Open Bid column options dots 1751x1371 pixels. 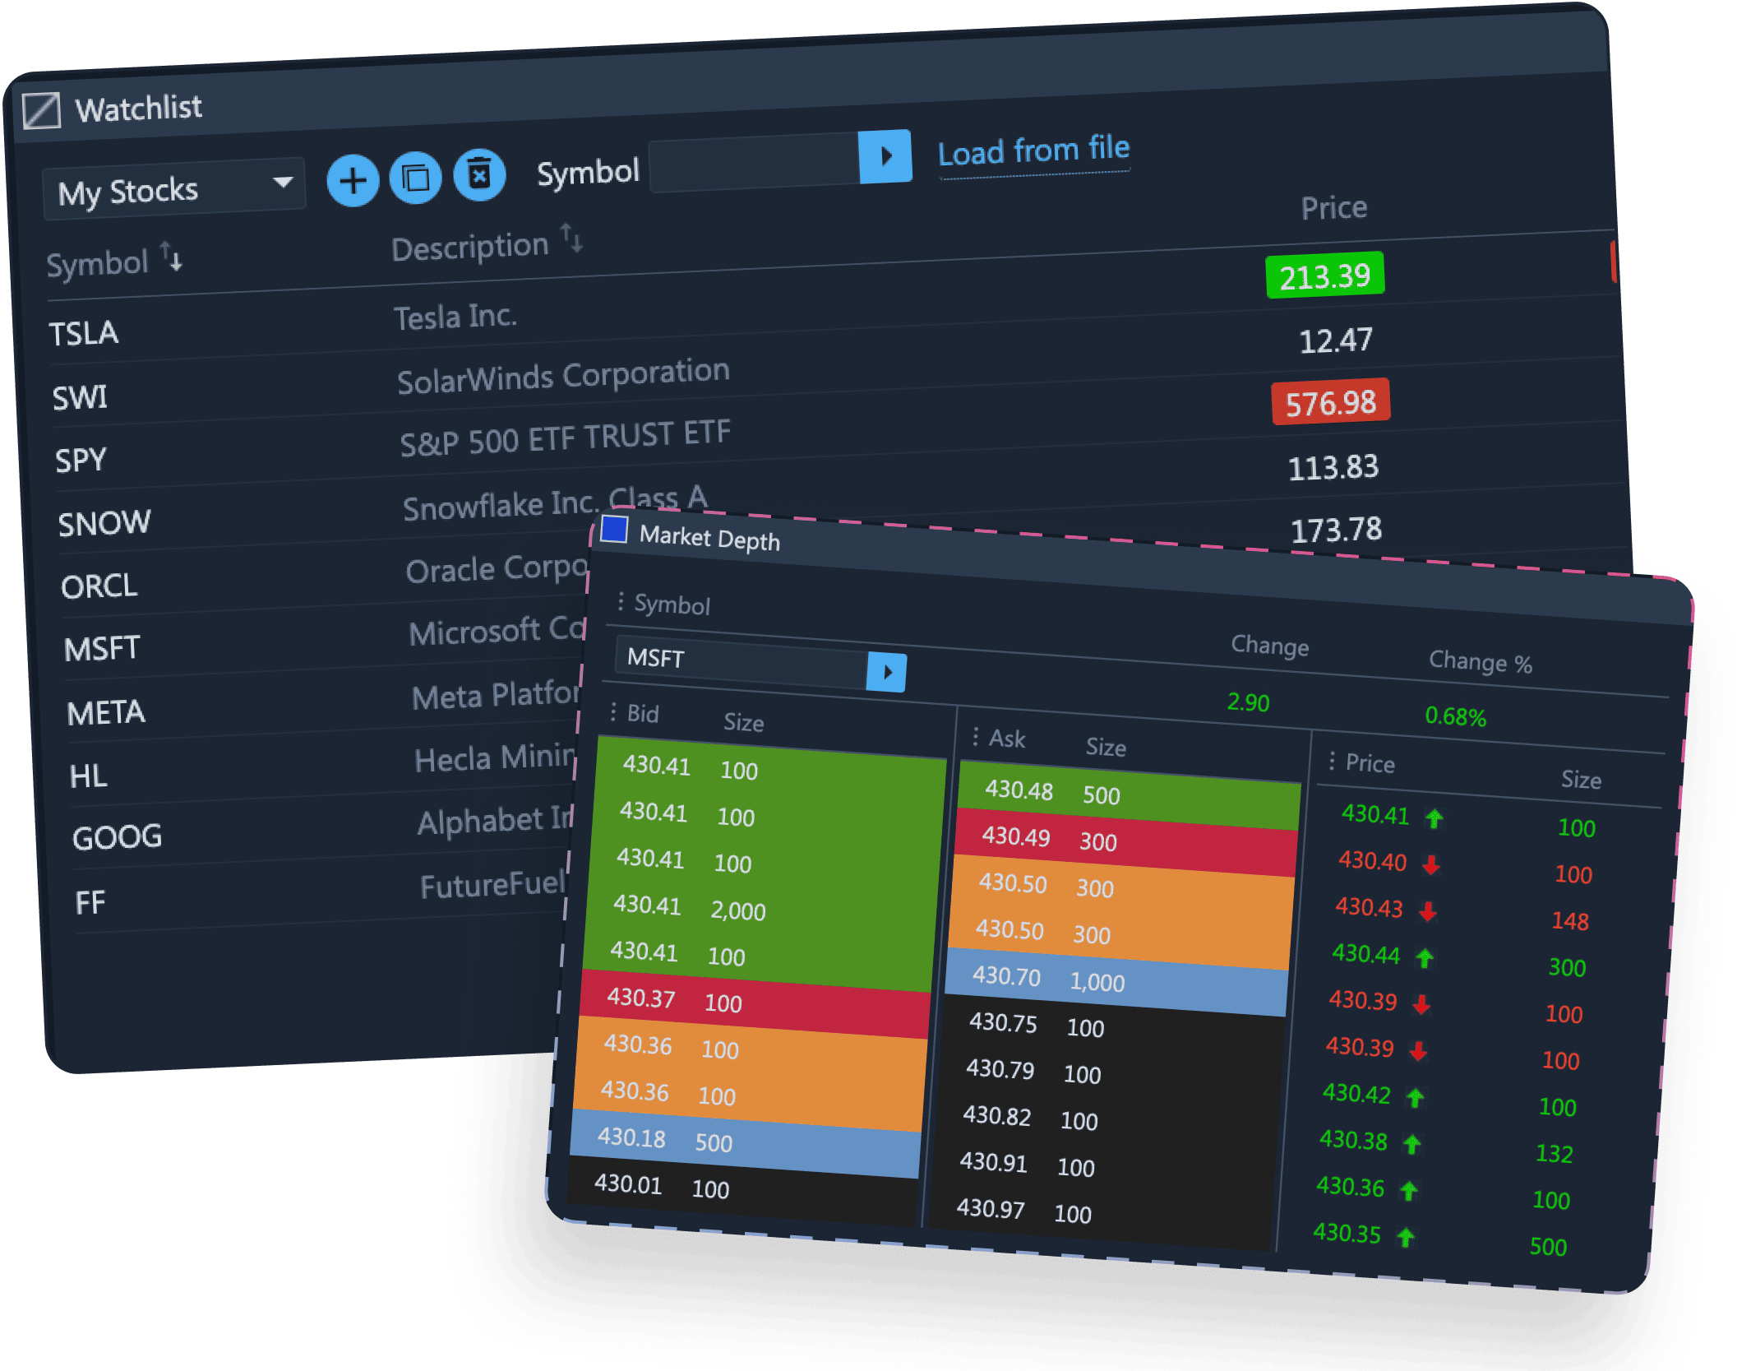tap(613, 711)
